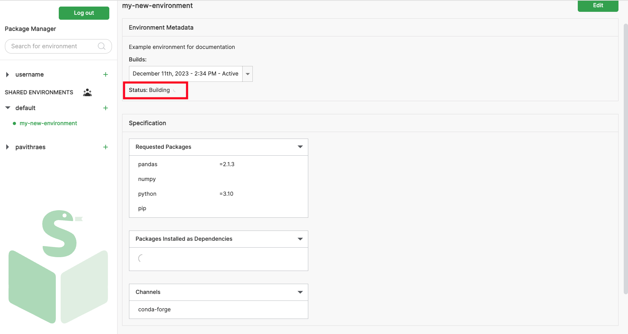Image resolution: width=628 pixels, height=334 pixels.
Task: Collapse the Channels section
Action: pos(300,292)
